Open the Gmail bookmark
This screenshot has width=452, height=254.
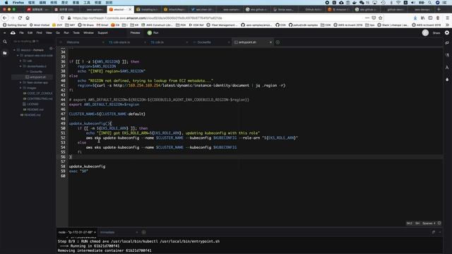102,25
